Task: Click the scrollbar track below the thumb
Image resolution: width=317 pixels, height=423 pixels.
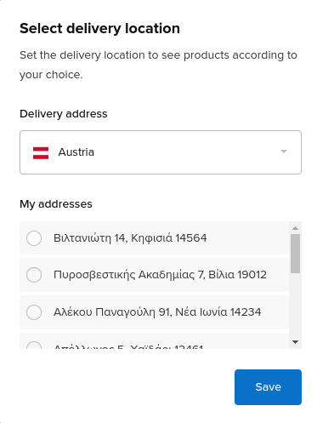Action: [x=295, y=306]
